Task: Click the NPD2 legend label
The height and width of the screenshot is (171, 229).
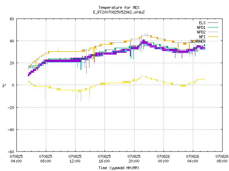Action: pyautogui.click(x=201, y=32)
